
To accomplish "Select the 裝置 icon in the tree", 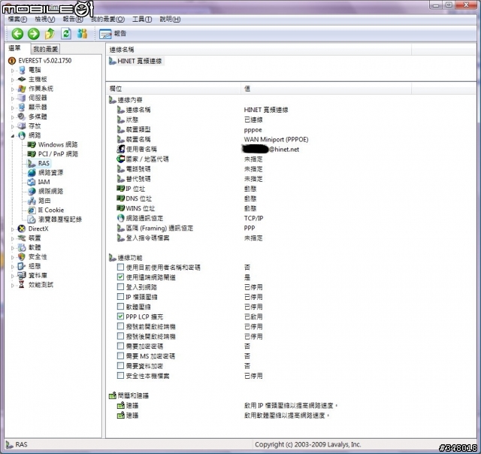I will 22,238.
